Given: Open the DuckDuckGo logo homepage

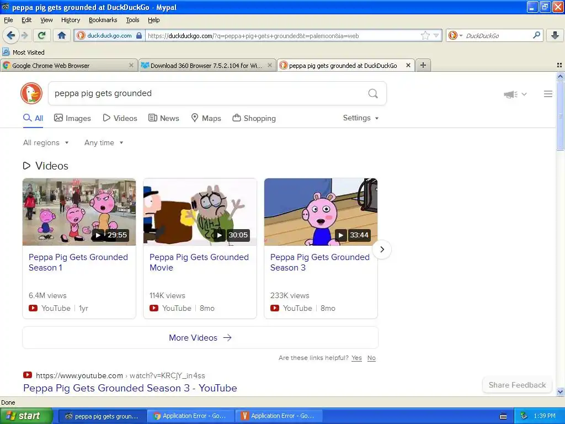Looking at the screenshot, I should pyautogui.click(x=31, y=93).
